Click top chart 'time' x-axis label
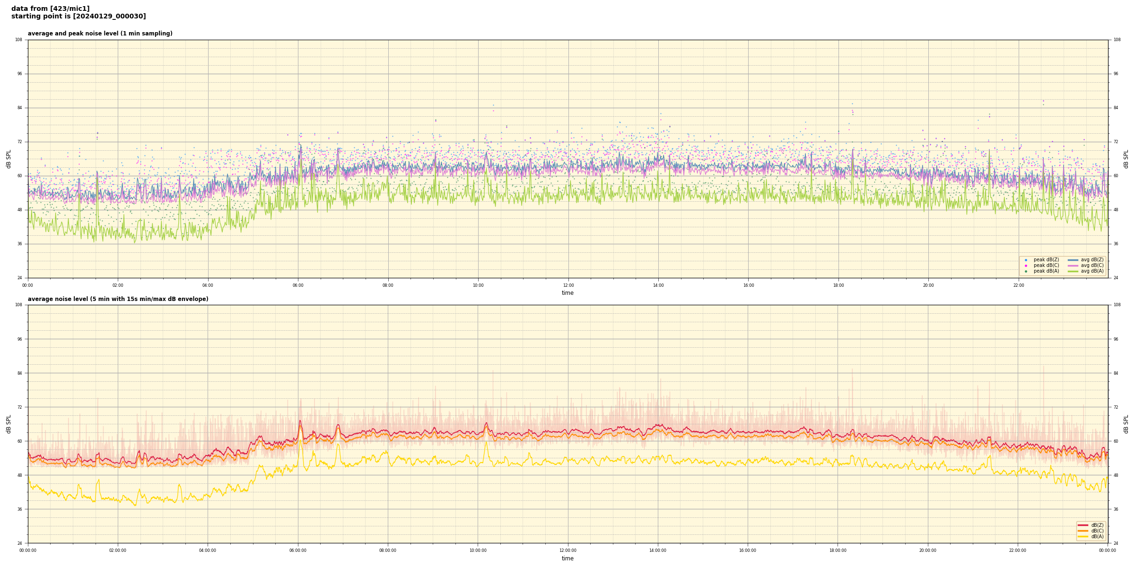This screenshot has height=567, width=1135. pyautogui.click(x=567, y=293)
